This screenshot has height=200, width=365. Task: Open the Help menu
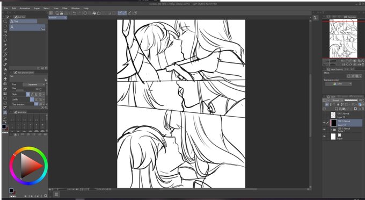pyautogui.click(x=86, y=8)
